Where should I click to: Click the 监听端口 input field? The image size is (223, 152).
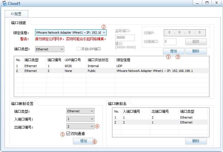pyautogui.click(x=125, y=38)
